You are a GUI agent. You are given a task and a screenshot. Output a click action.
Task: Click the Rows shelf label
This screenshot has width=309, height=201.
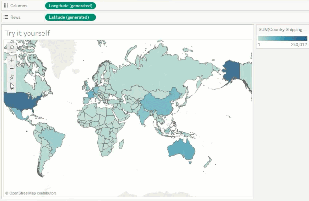coord(15,17)
